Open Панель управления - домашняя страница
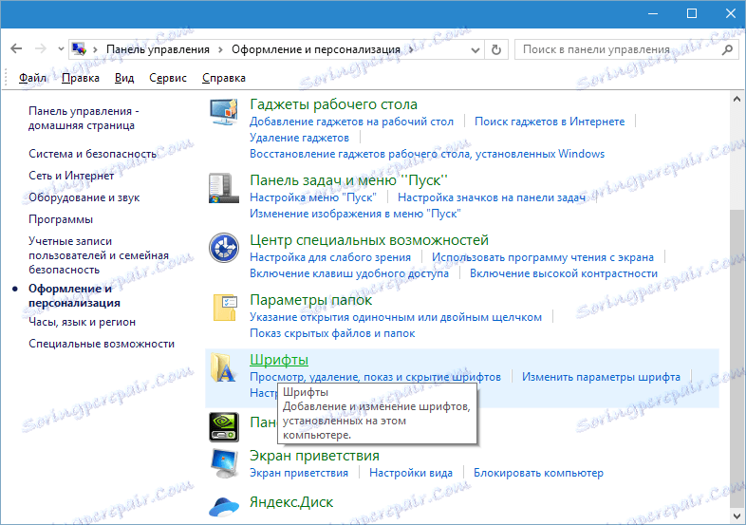Image resolution: width=746 pixels, height=525 pixels. pyautogui.click(x=84, y=118)
